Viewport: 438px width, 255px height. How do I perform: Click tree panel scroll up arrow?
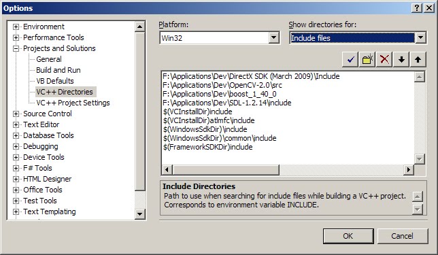point(139,27)
